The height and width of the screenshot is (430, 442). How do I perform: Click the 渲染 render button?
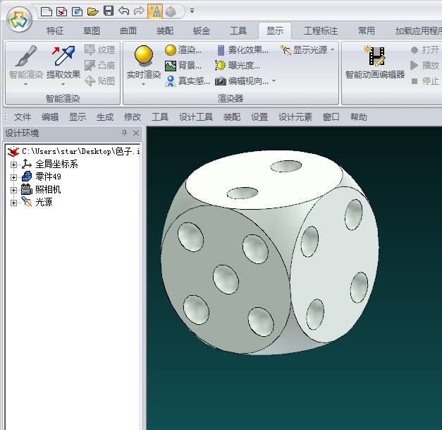click(183, 50)
